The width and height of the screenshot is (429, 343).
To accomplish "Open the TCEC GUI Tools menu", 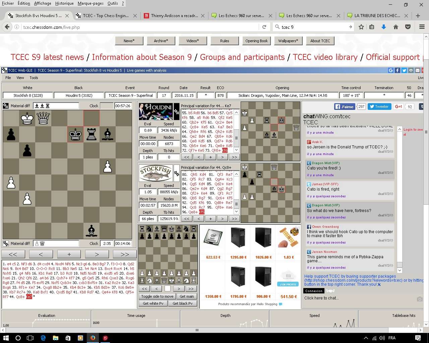I will [x=34, y=78].
